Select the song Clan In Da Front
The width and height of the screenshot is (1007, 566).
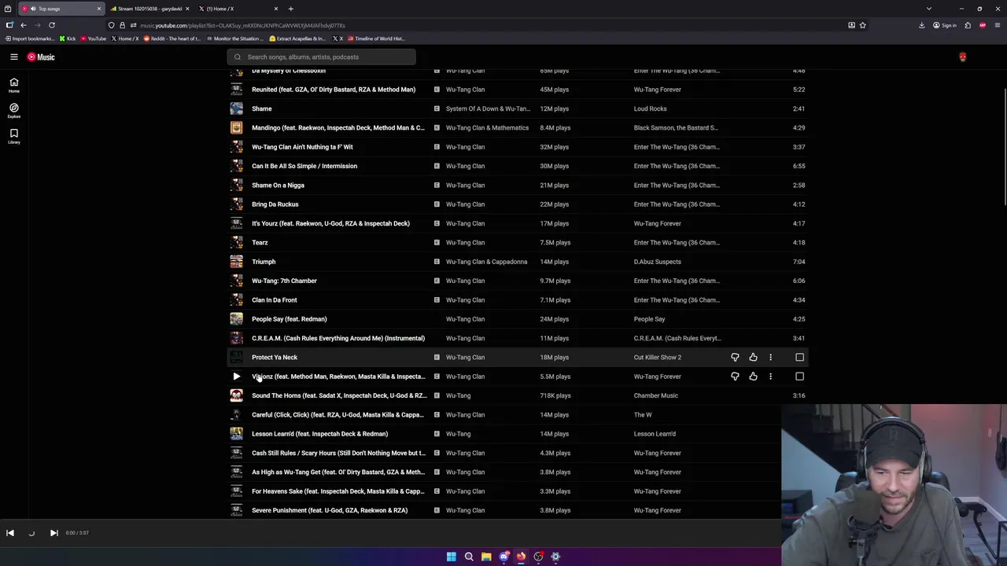click(274, 300)
